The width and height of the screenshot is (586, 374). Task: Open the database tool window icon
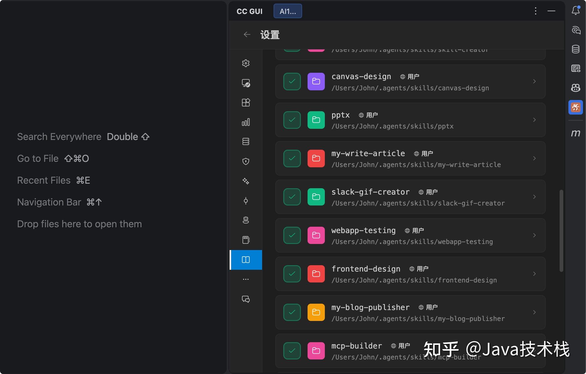[575, 49]
